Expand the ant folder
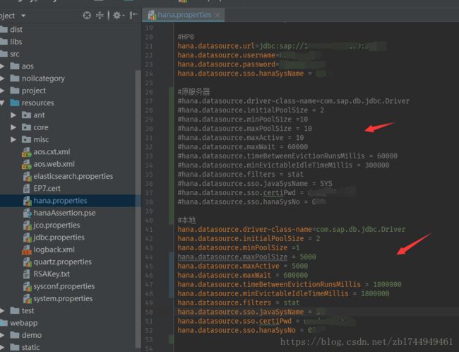459x352 pixels. pyautogui.click(x=13, y=115)
